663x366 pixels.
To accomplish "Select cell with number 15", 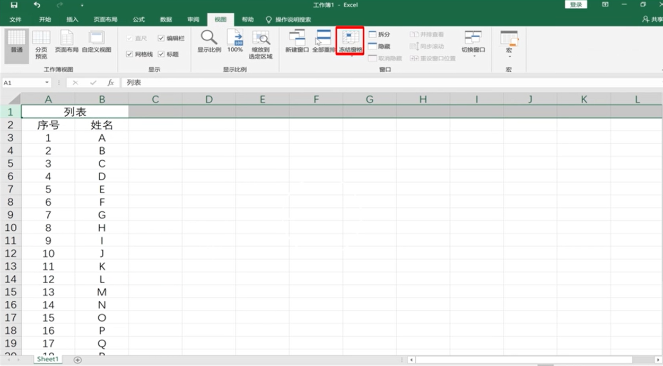I will (x=48, y=318).
